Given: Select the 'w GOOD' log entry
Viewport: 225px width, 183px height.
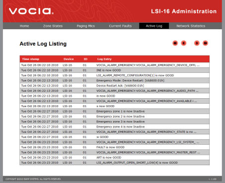Looking at the screenshot, I should 114,137.
